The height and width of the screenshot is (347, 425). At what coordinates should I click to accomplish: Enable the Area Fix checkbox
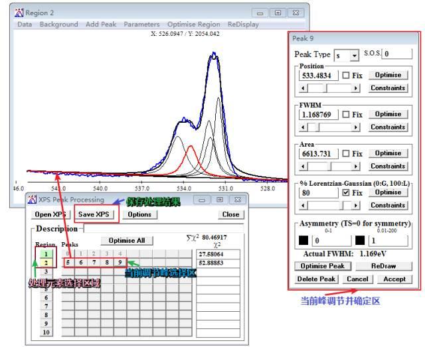point(345,153)
